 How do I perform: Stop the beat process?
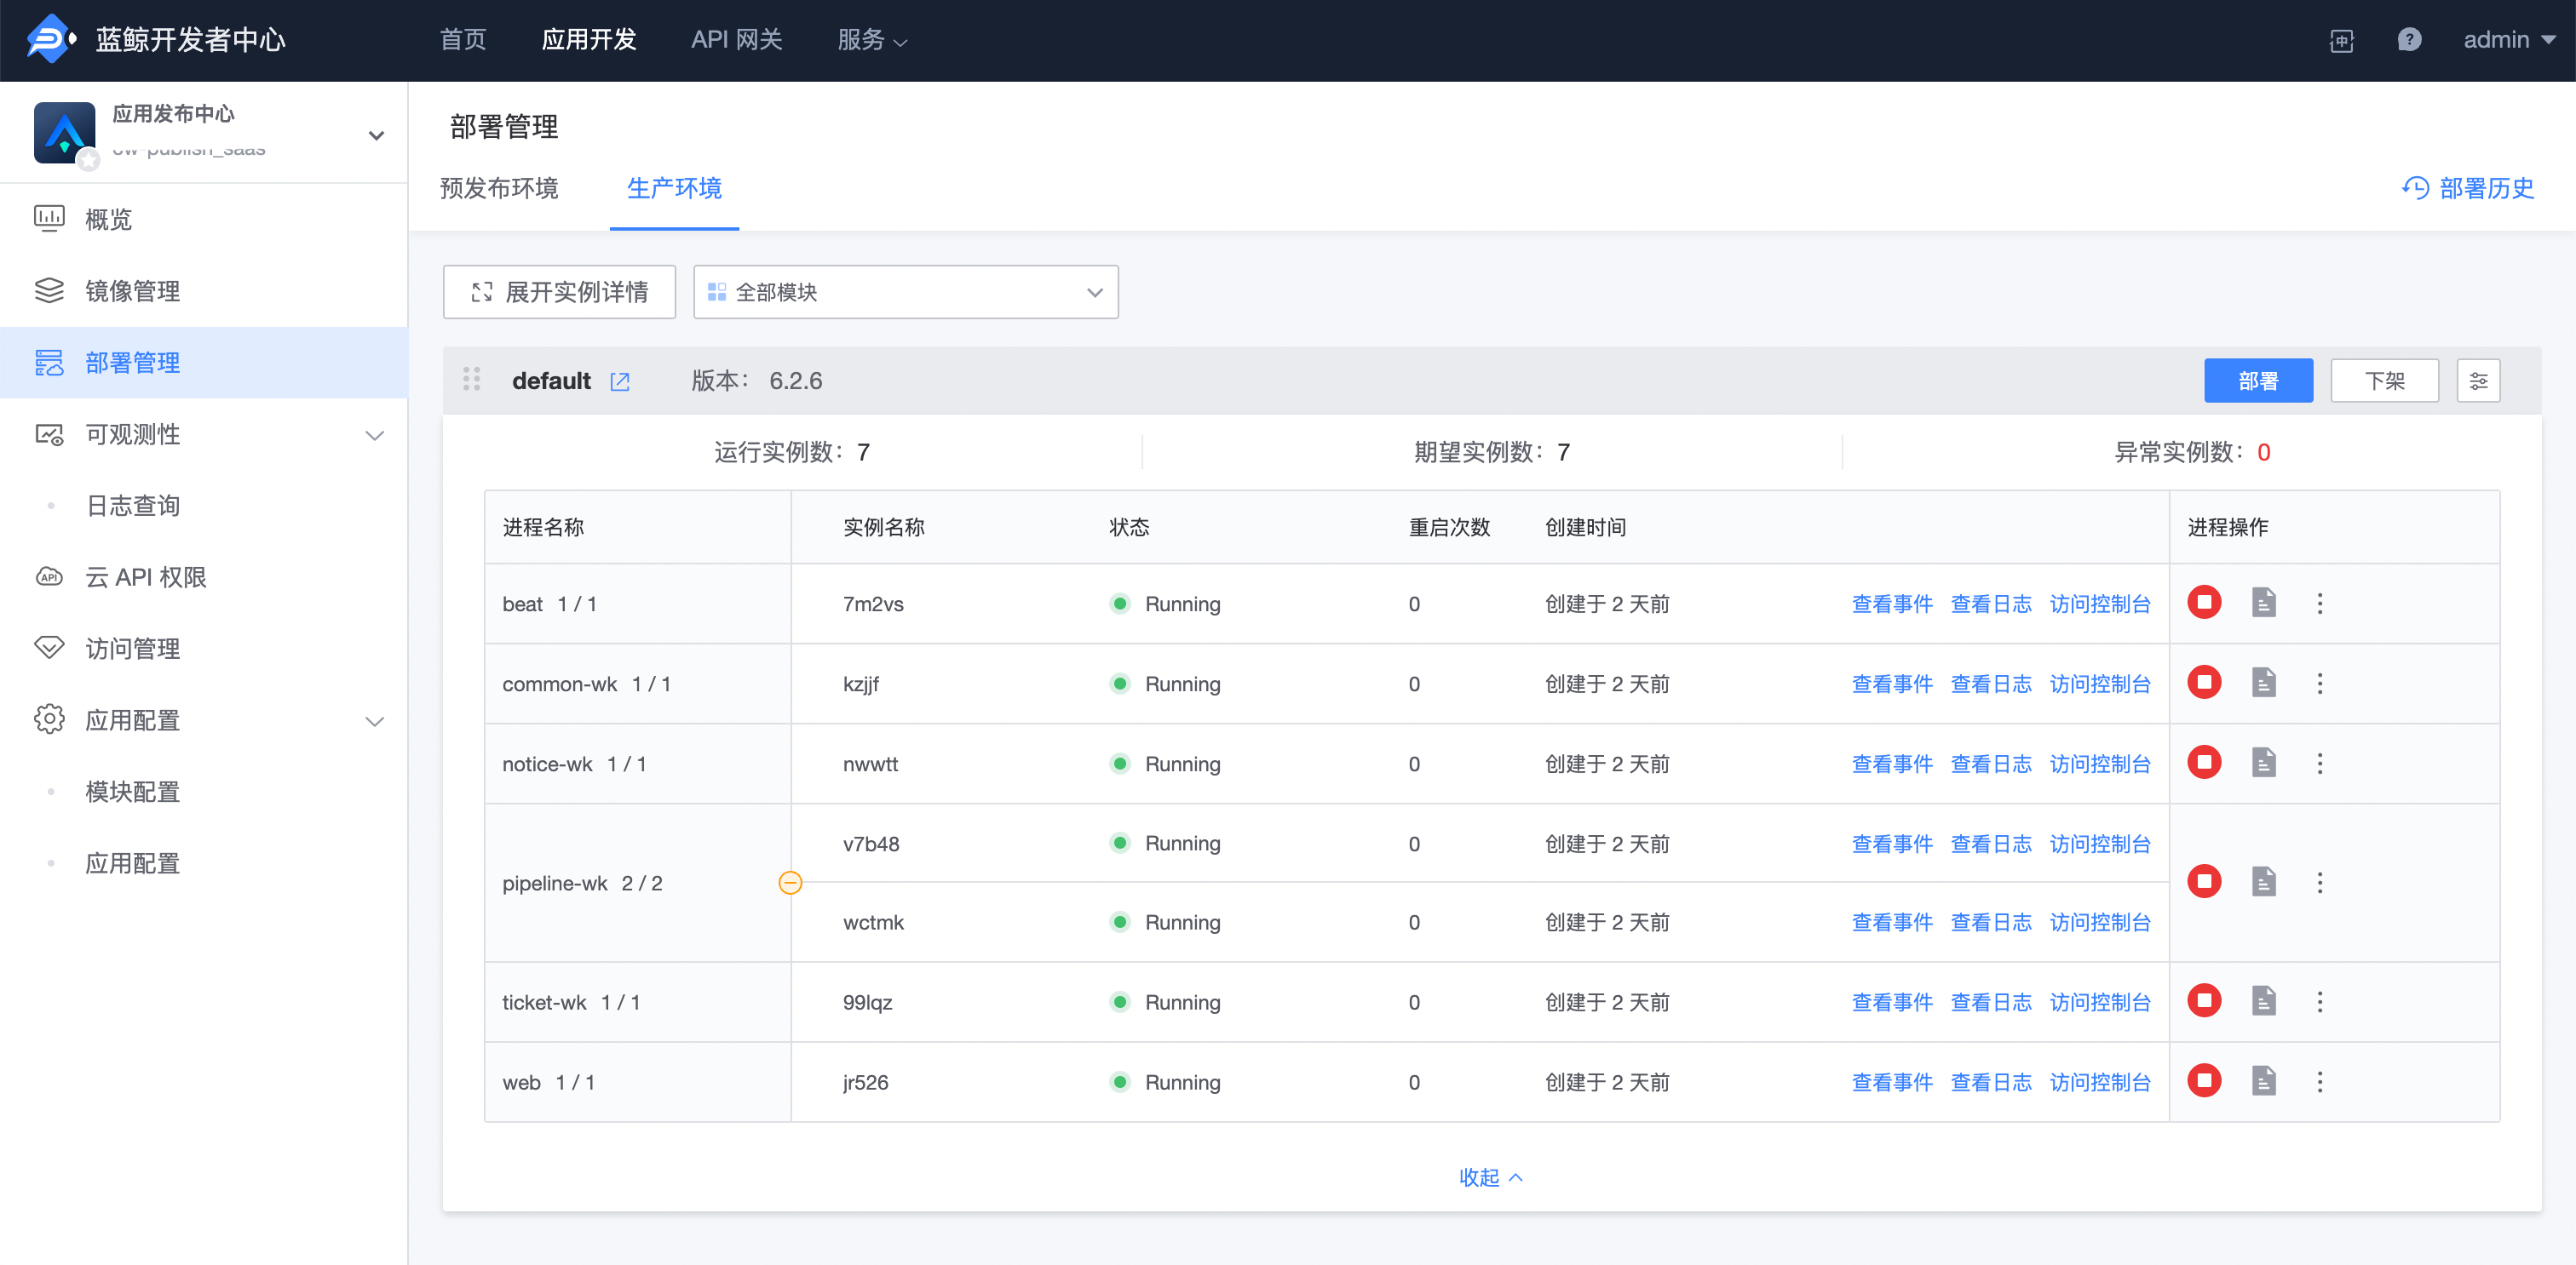2203,603
